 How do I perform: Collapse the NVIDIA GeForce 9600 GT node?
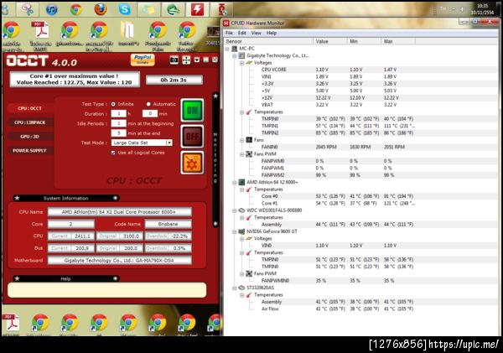235,231
